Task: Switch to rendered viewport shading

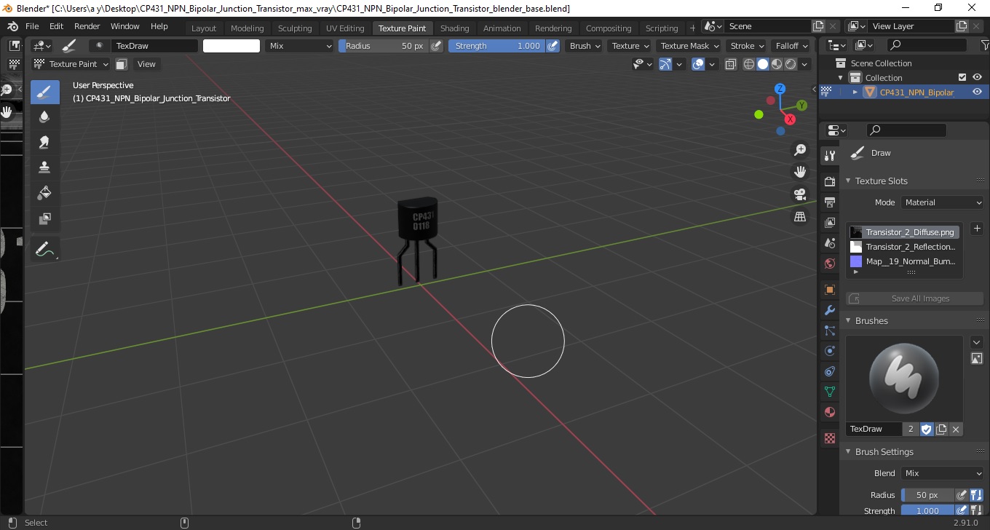Action: click(790, 64)
